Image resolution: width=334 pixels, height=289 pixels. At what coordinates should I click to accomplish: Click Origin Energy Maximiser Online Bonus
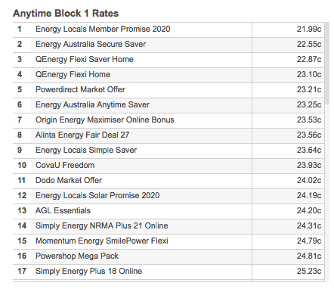(x=169, y=120)
